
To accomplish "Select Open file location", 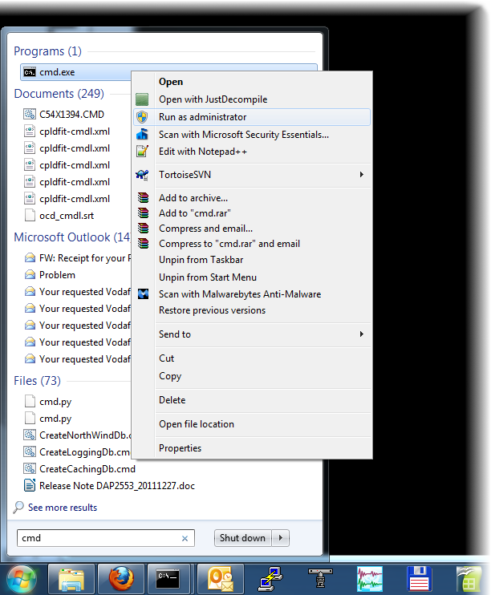I will click(252, 424).
